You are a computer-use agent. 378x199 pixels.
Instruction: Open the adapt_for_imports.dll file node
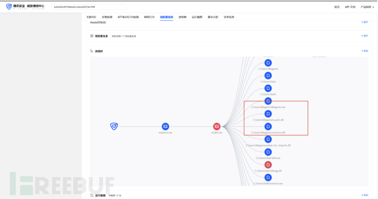tap(268, 139)
